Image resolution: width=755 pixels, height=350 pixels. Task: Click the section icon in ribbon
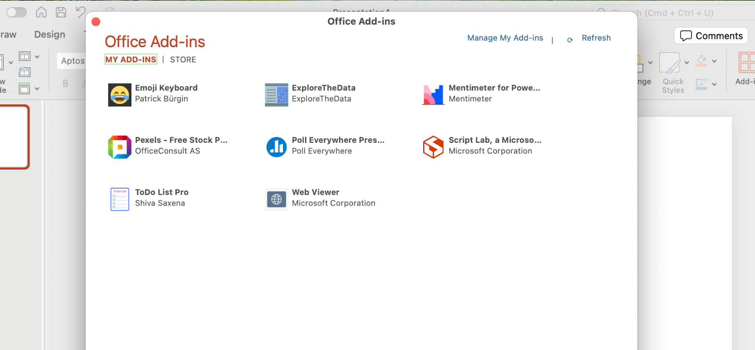click(x=25, y=88)
